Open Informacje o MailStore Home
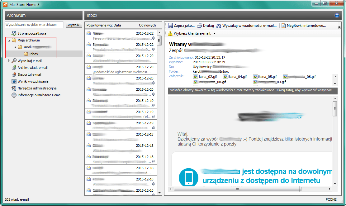 click(x=39, y=95)
